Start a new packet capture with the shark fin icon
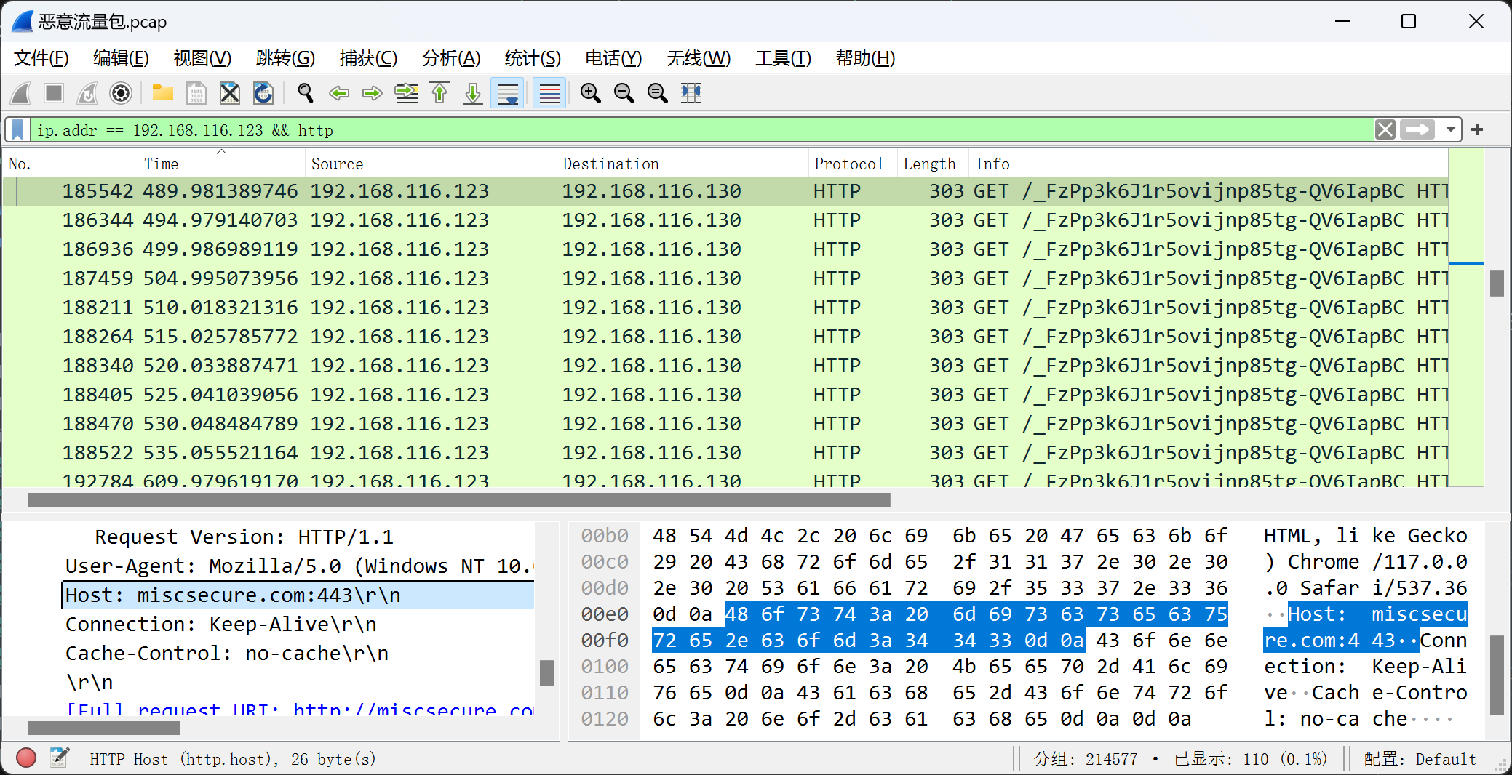Image resolution: width=1512 pixels, height=775 pixels. tap(21, 93)
